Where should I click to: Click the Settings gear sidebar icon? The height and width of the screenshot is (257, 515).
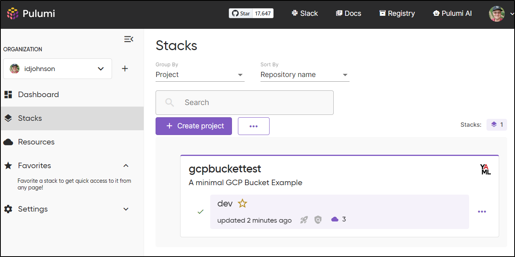click(8, 209)
